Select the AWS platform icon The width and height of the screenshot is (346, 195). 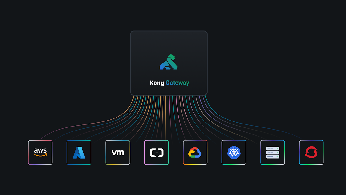(x=40, y=152)
